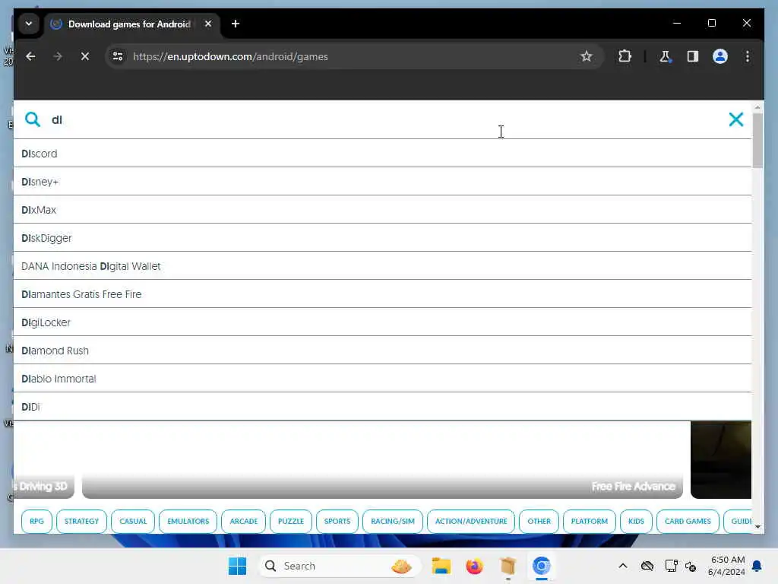Image resolution: width=778 pixels, height=584 pixels.
Task: Open the Strategy category
Action: point(81,521)
